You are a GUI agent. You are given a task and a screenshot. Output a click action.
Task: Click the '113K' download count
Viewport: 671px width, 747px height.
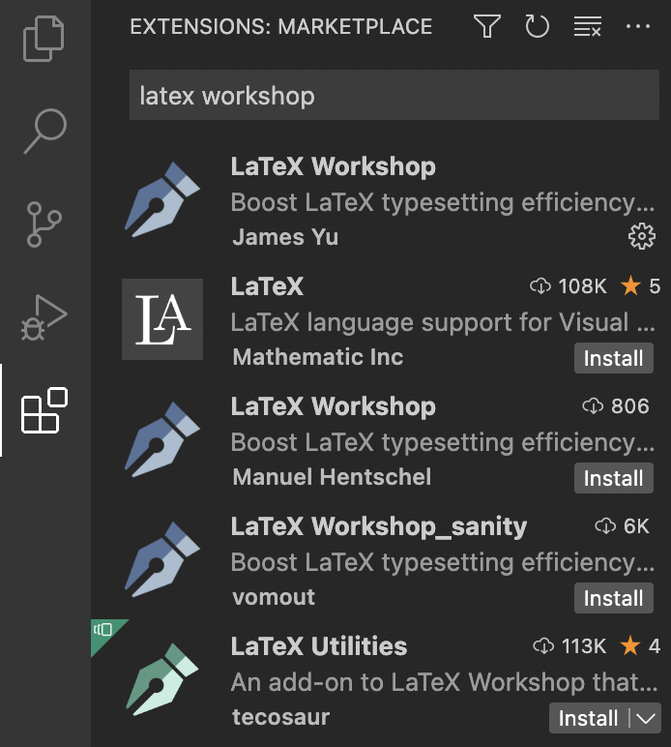tap(569, 646)
